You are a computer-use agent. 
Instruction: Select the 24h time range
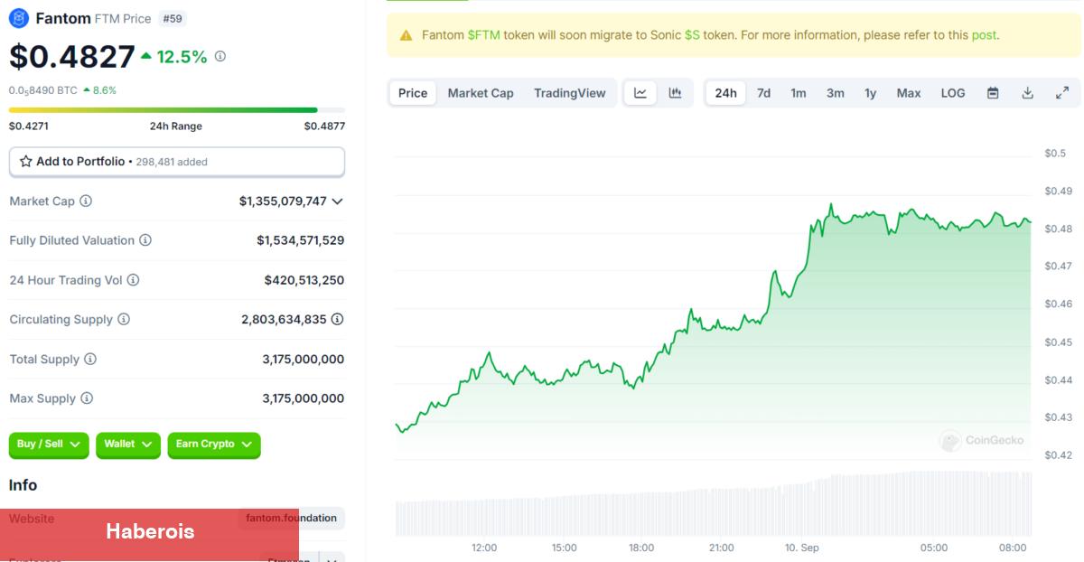[x=725, y=93]
